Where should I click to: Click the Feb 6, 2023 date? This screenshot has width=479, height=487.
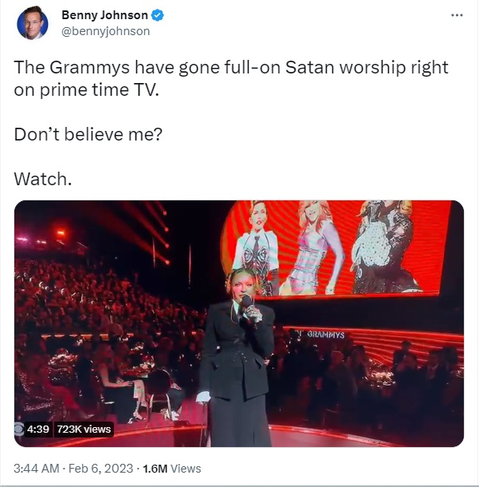[100, 468]
